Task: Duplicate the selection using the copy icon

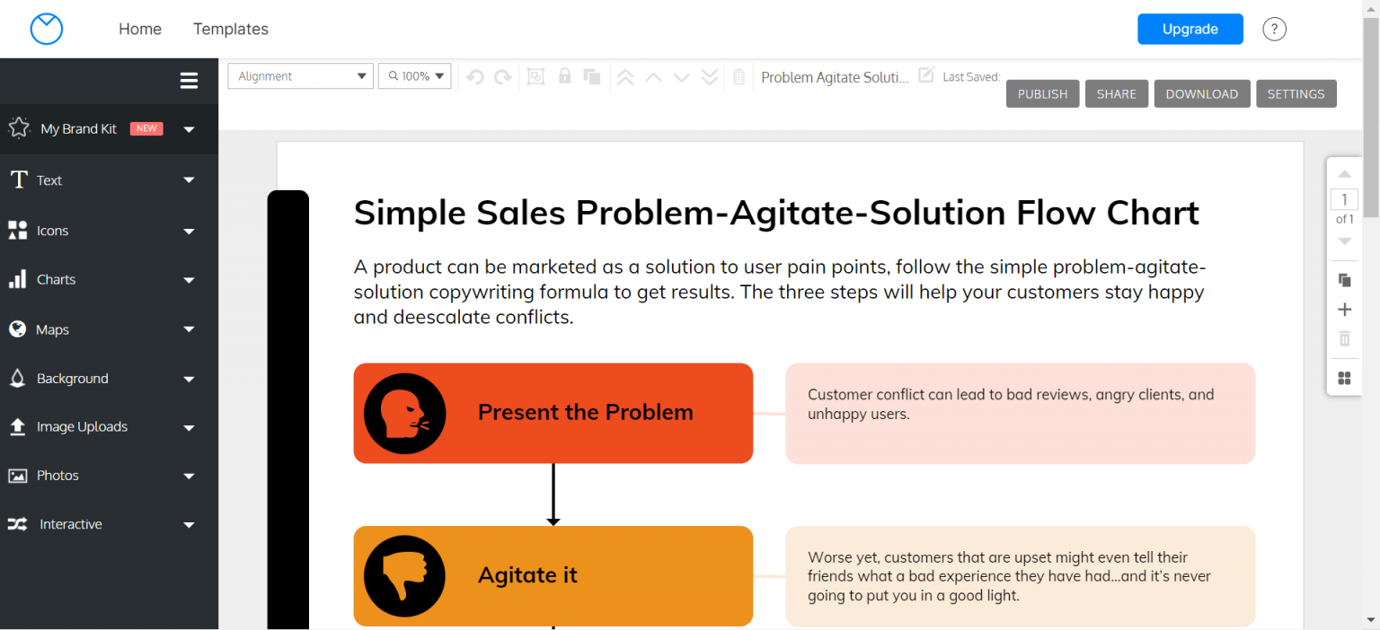Action: click(592, 76)
